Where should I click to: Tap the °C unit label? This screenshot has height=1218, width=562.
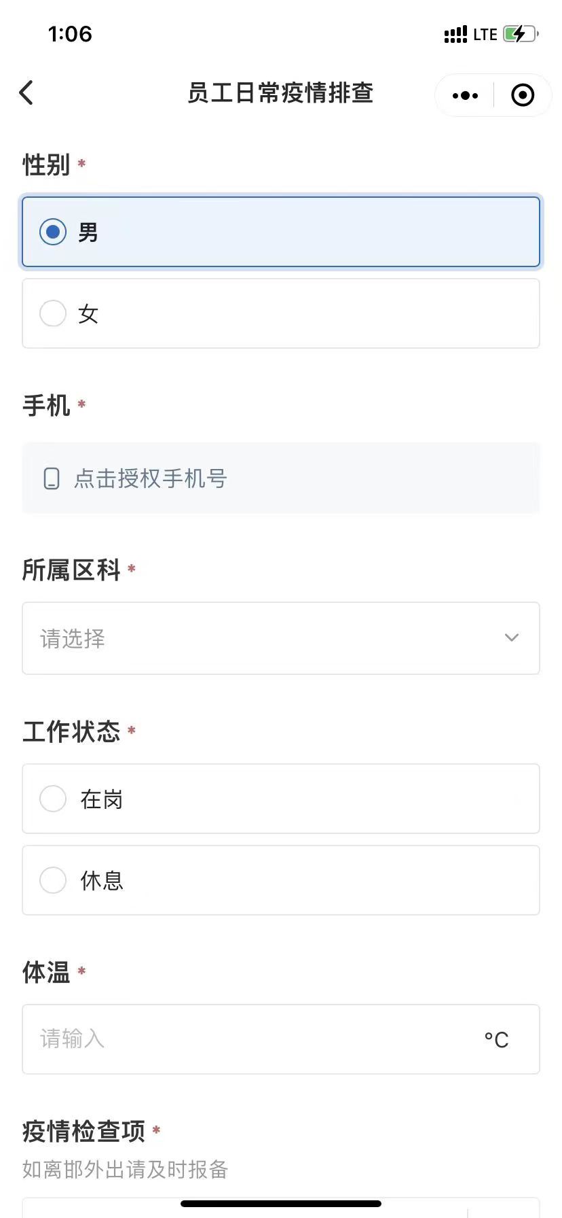pos(496,1040)
